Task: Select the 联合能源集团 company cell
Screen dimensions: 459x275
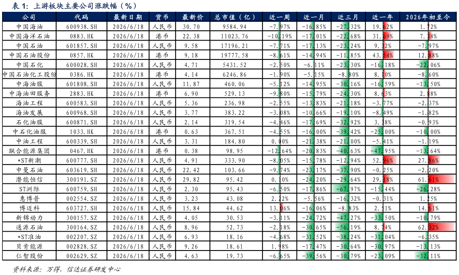Action: tap(29, 151)
